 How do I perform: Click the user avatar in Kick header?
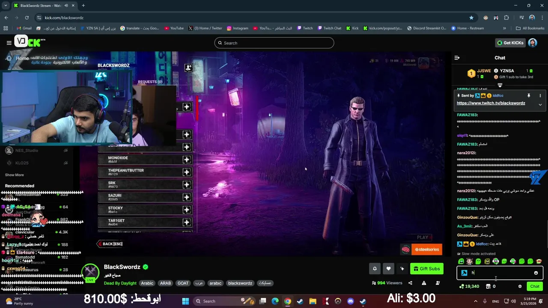[532, 43]
